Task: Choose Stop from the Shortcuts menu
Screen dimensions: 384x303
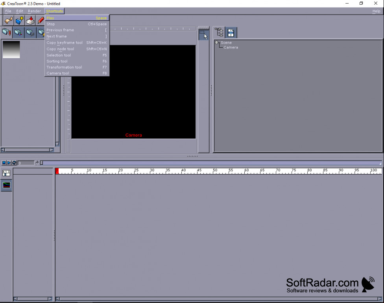Action: pyautogui.click(x=77, y=24)
